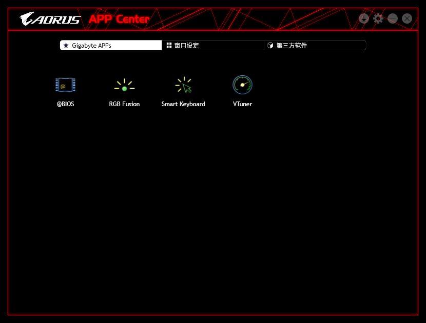Switch to the 窗口设定 tab
The height and width of the screenshot is (323, 426).
(x=212, y=45)
